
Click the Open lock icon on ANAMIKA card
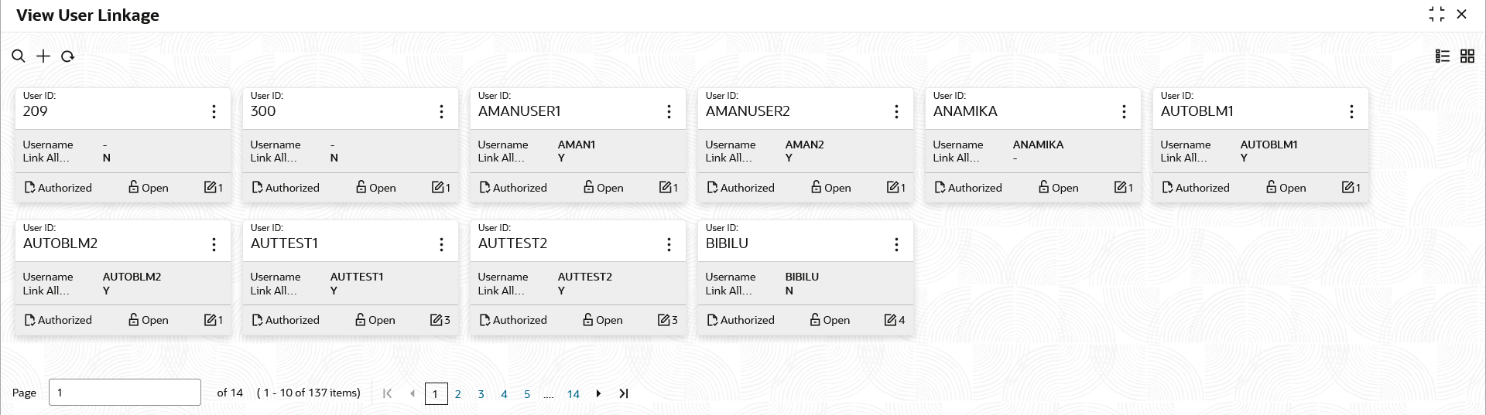pyautogui.click(x=1044, y=187)
